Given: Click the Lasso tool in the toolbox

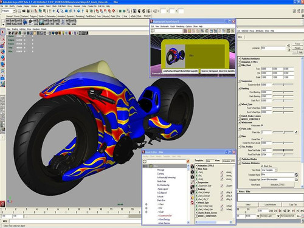Looking at the screenshot, I should point(2,38).
